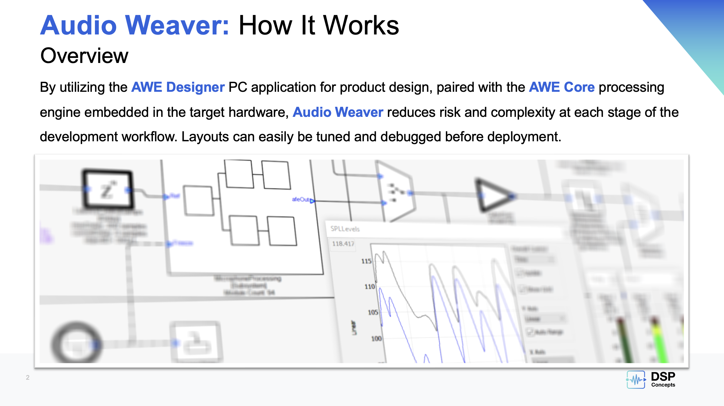Click the 118.417 value field

(343, 244)
